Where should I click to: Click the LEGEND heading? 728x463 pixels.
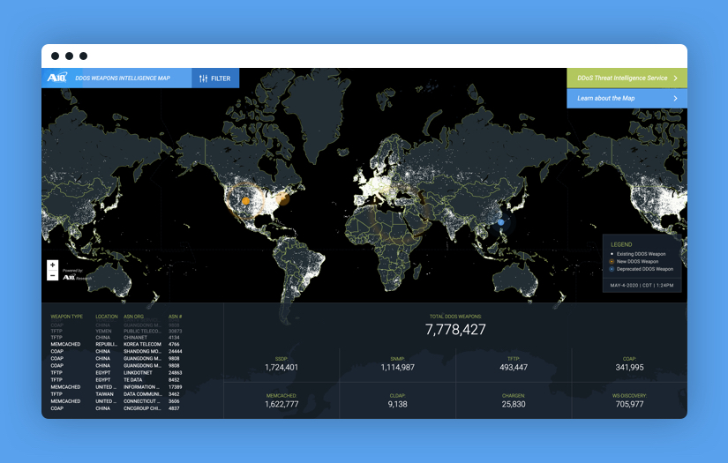click(621, 244)
